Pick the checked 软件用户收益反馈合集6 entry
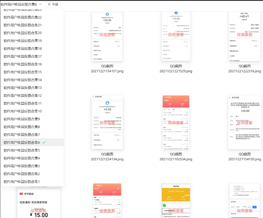The image size is (263, 218). coord(22,143)
